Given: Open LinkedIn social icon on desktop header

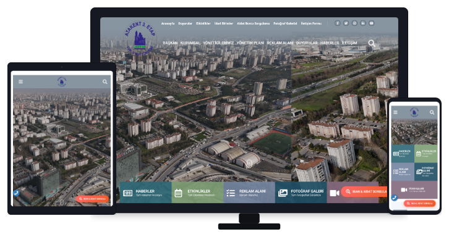Looking at the screenshot, I should click(363, 23).
